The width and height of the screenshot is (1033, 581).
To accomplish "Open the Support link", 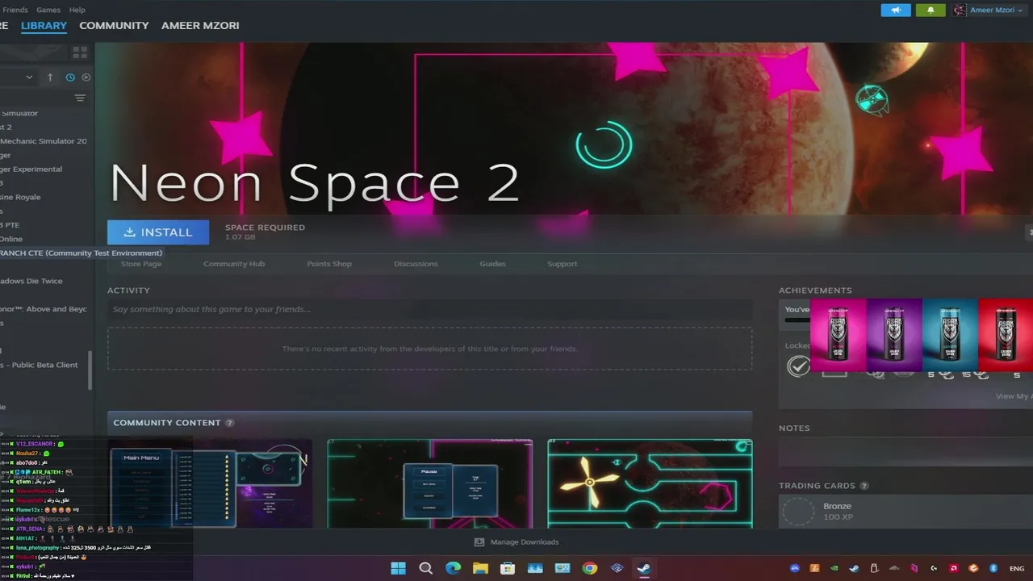I will click(563, 264).
